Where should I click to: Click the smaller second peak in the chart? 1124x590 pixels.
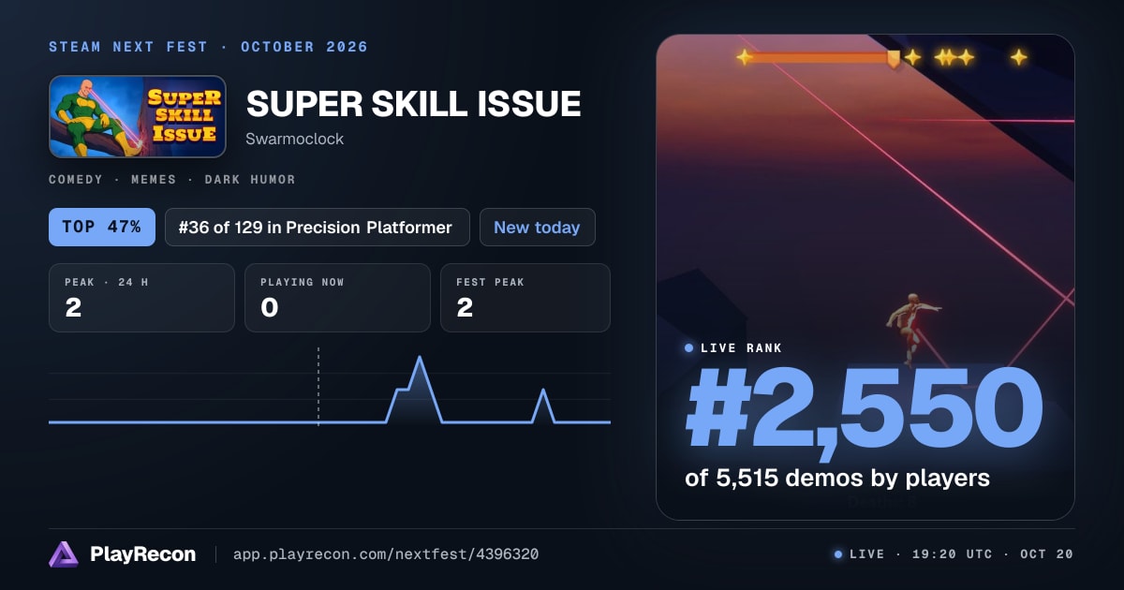(x=543, y=391)
